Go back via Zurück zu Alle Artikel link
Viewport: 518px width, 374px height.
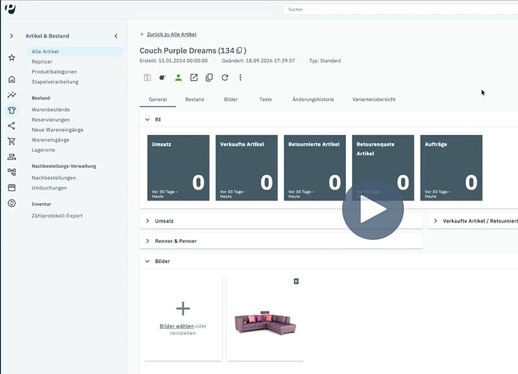171,34
